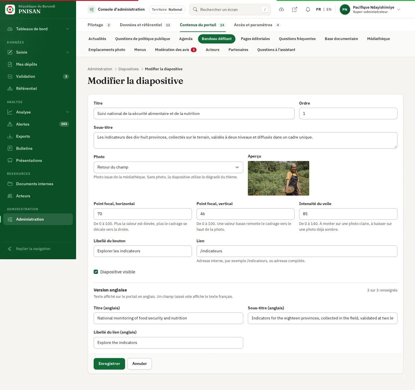This screenshot has height=390, width=415.
Task: Click the Point focal, horizontal field
Action: 143,214
